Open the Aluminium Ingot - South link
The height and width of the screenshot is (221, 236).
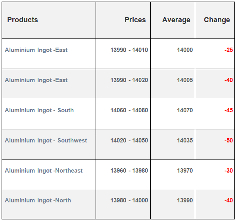(39, 110)
